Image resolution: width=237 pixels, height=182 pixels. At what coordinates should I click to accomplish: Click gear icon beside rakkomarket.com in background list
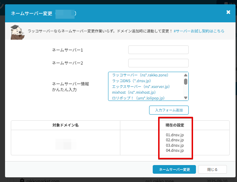click(x=22, y=180)
